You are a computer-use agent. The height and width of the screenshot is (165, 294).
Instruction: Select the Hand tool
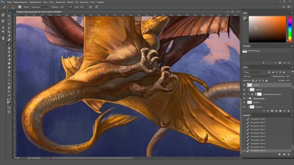pyautogui.click(x=9, y=88)
